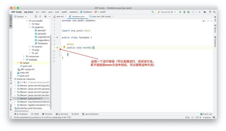226x131 pixels.
Task: Open TODO tool window
Action: [35, 114]
